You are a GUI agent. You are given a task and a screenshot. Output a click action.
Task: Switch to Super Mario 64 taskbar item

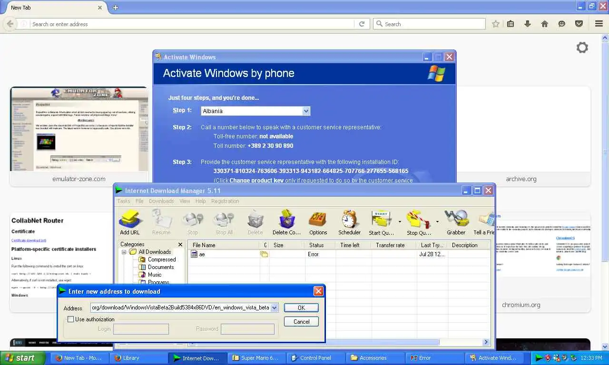[x=256, y=358]
